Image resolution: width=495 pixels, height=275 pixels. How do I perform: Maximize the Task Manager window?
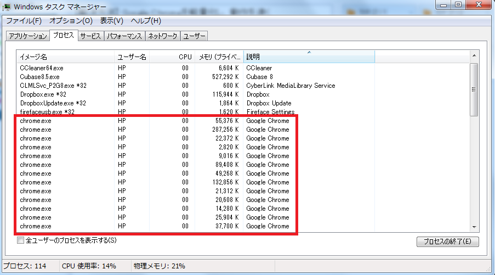[x=458, y=5]
